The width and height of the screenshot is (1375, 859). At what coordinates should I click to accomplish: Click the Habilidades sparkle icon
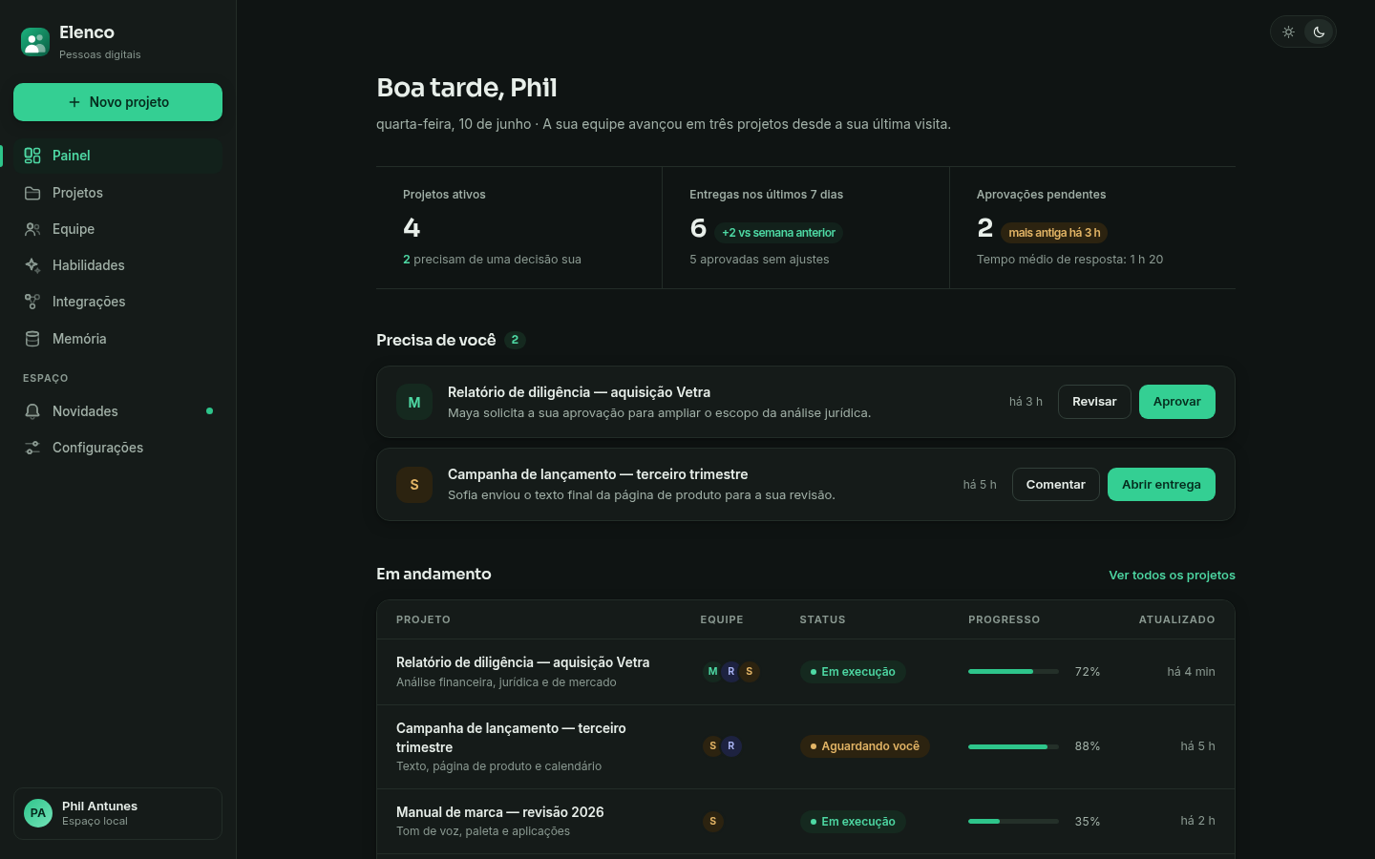point(32,265)
